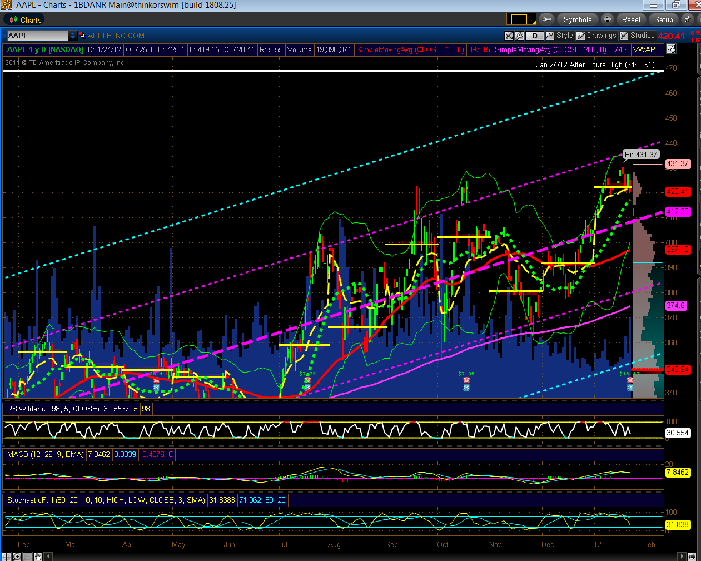Click the zoom out magnifier icon

tap(27, 556)
